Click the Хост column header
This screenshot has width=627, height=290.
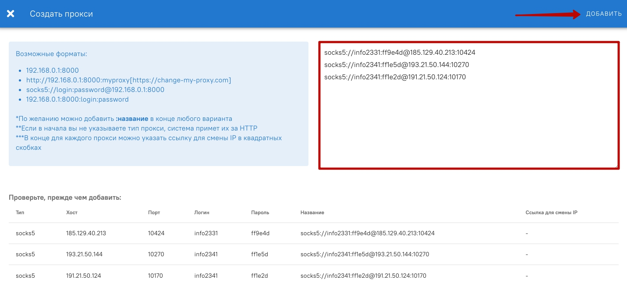pos(72,212)
